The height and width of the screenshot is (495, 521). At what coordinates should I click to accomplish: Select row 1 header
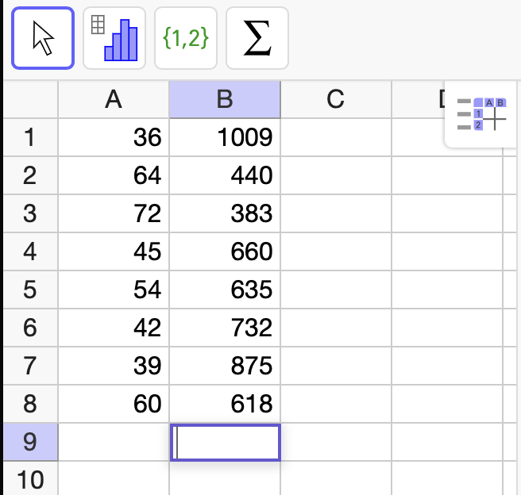tap(29, 138)
